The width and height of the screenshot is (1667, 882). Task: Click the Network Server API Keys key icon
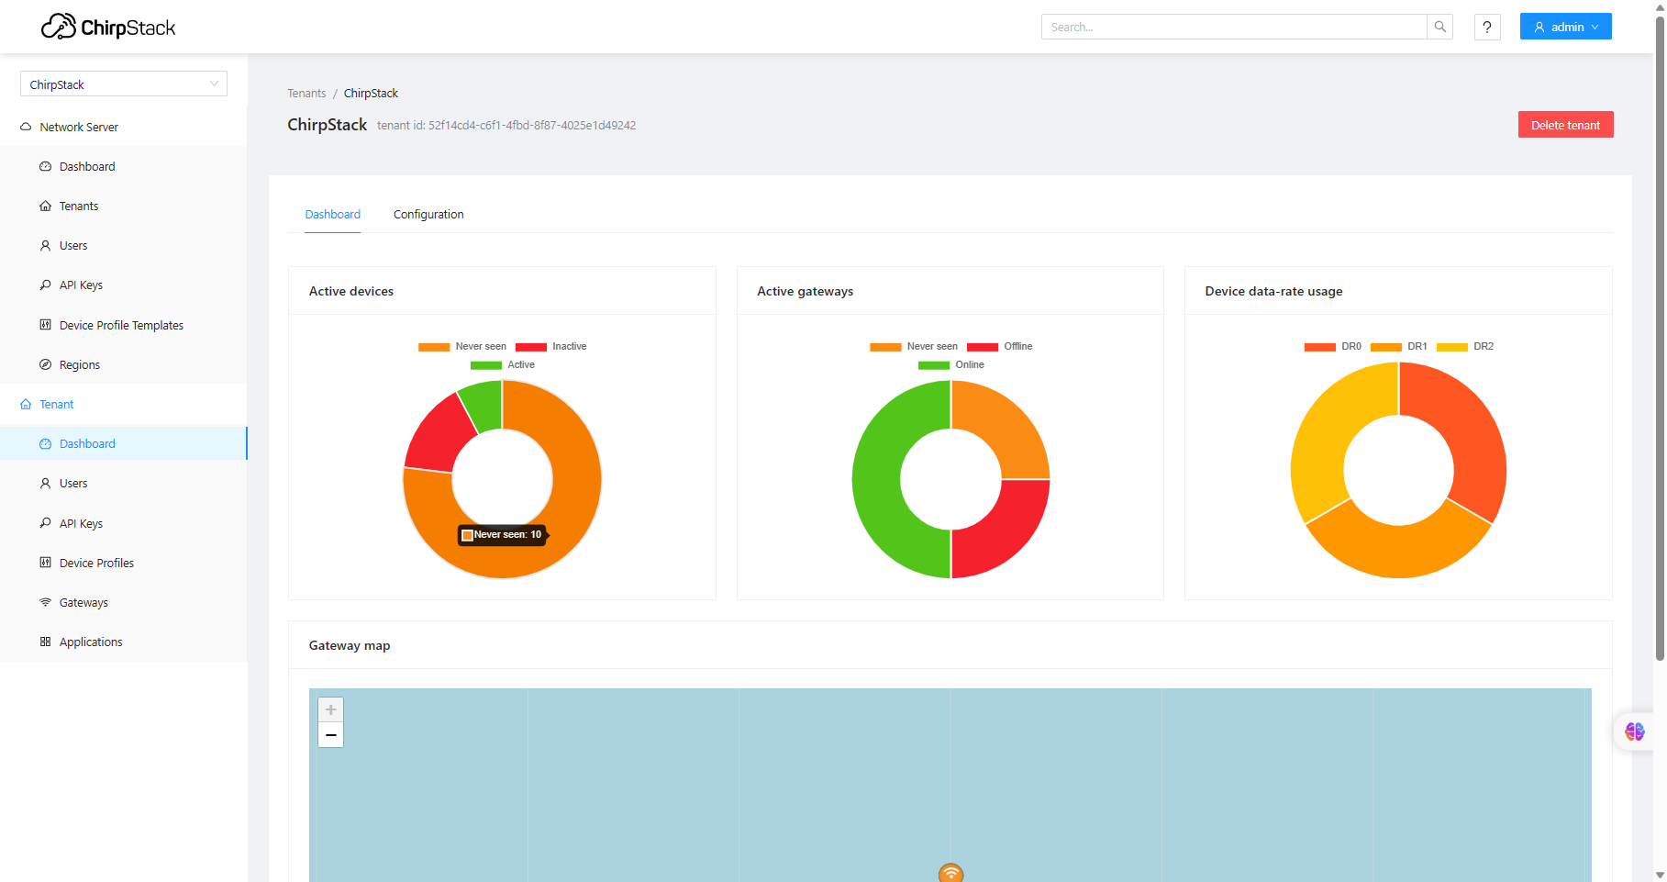click(x=45, y=285)
